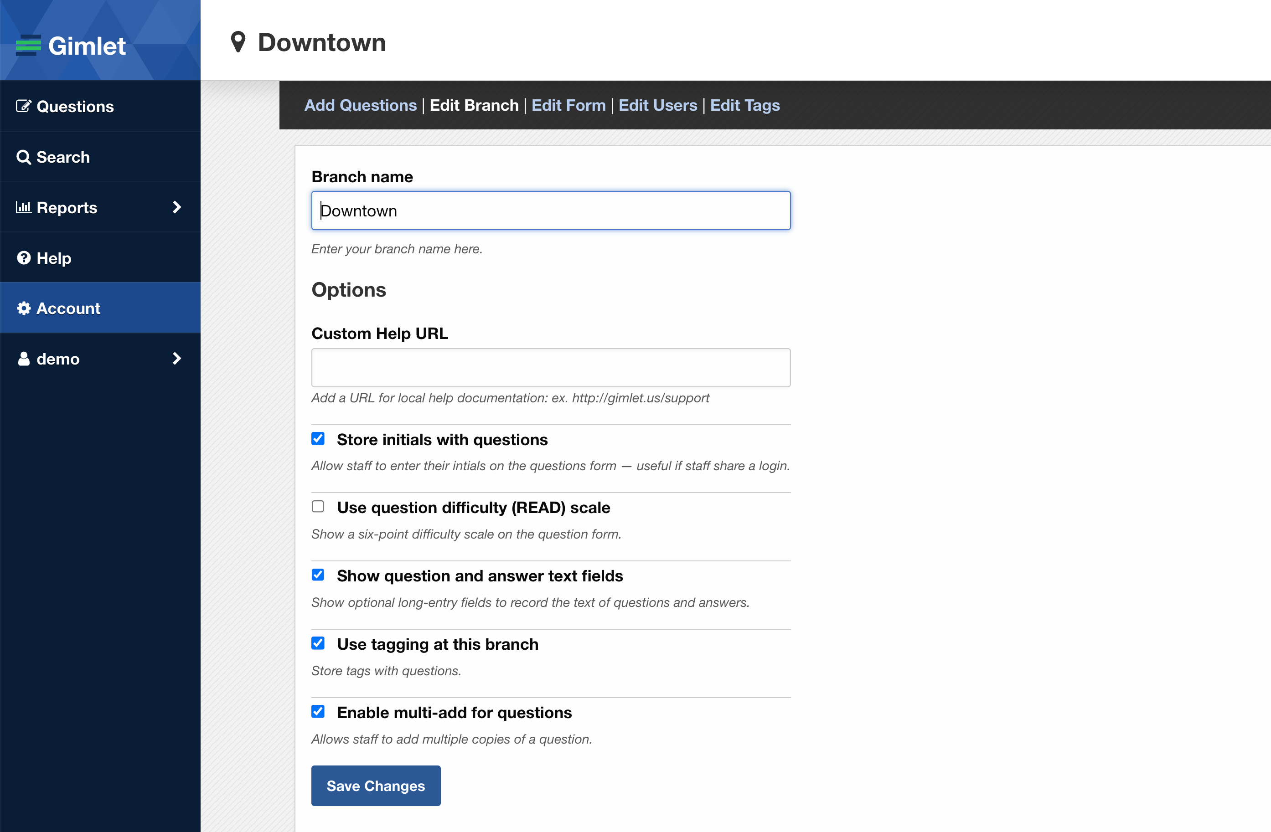Expand the Reports submenu chevron
Screen dimensions: 1271x832
pos(177,207)
